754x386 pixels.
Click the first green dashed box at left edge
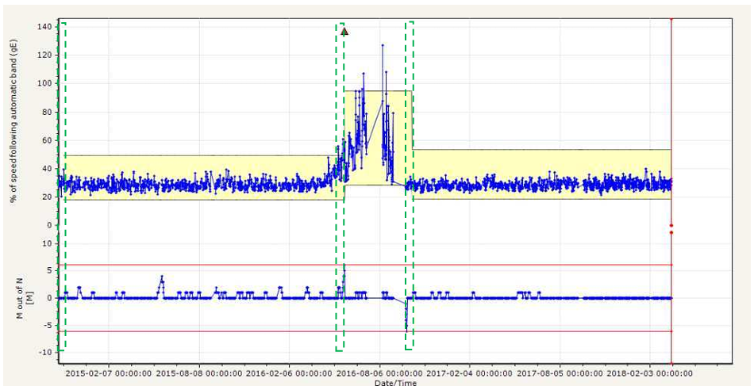62,186
